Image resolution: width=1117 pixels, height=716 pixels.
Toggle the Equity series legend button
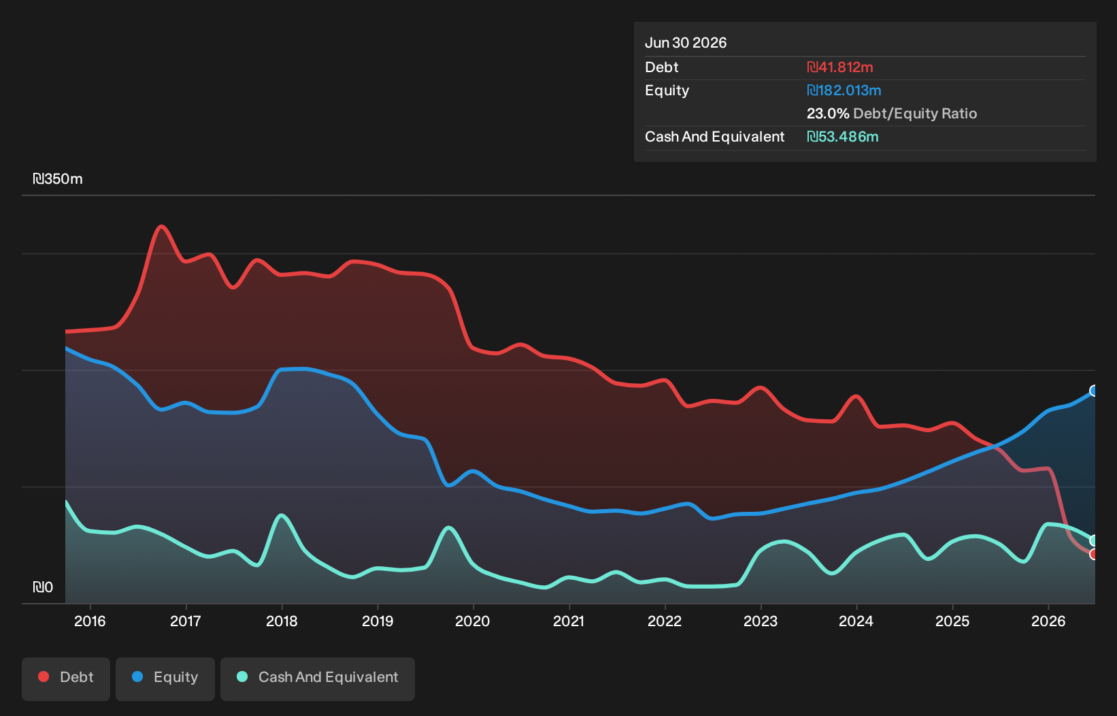tap(165, 679)
